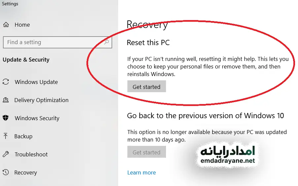Open the Troubleshoot page
298x186 pixels.
[31, 154]
